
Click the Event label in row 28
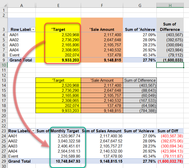click(14, 156)
